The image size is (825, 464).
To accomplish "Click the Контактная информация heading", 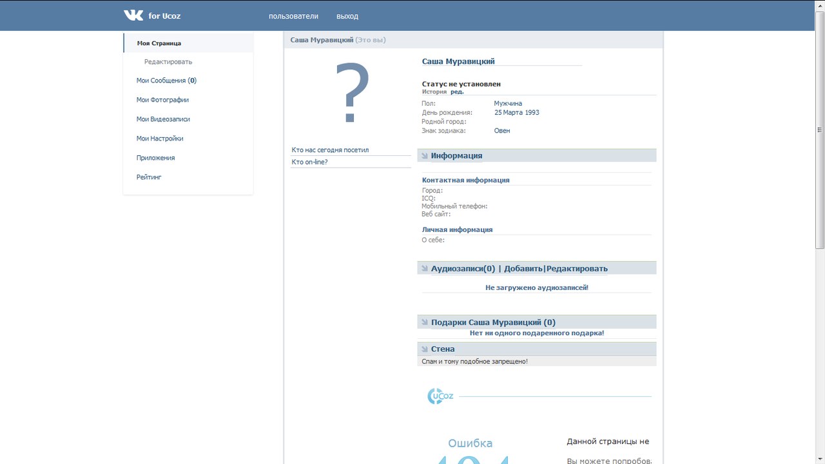I will 465,180.
